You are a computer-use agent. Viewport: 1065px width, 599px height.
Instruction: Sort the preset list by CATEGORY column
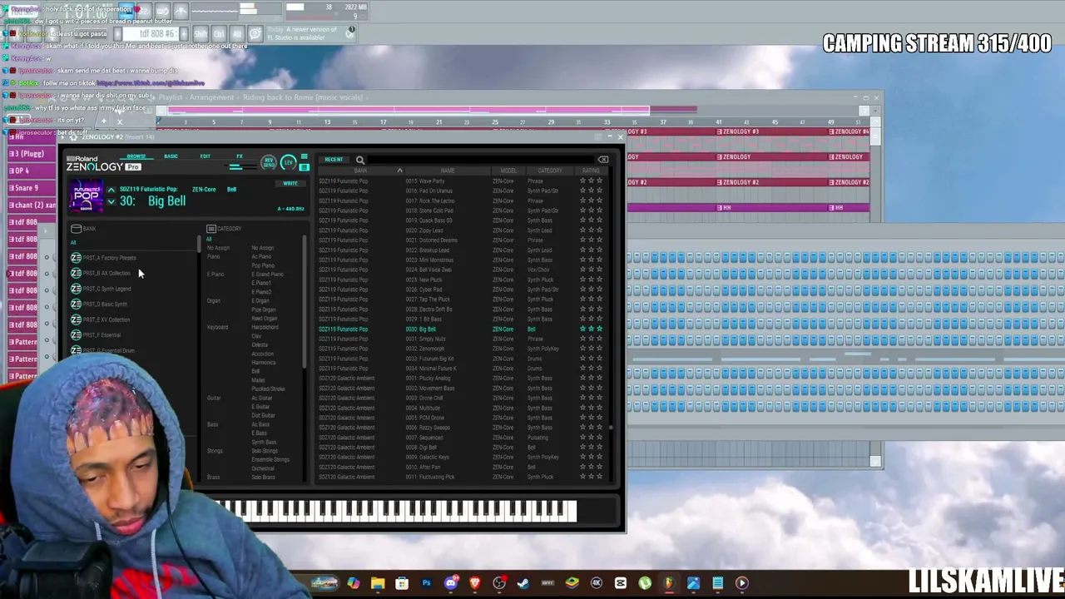coord(550,171)
